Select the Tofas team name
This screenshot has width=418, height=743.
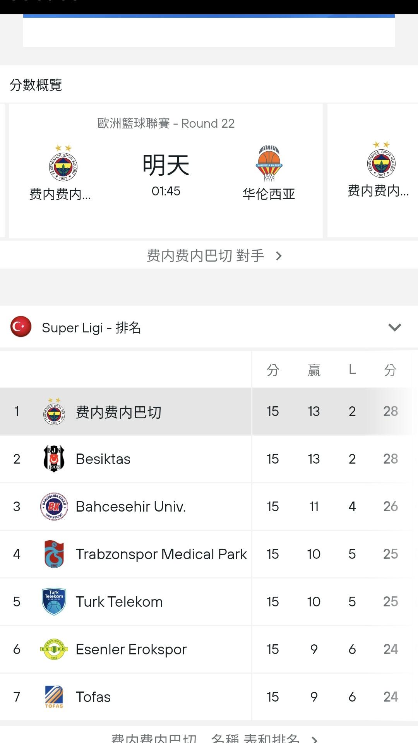tap(93, 697)
